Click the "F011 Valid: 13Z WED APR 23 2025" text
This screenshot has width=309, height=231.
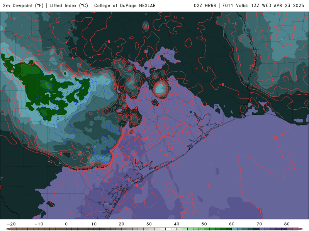263,6
